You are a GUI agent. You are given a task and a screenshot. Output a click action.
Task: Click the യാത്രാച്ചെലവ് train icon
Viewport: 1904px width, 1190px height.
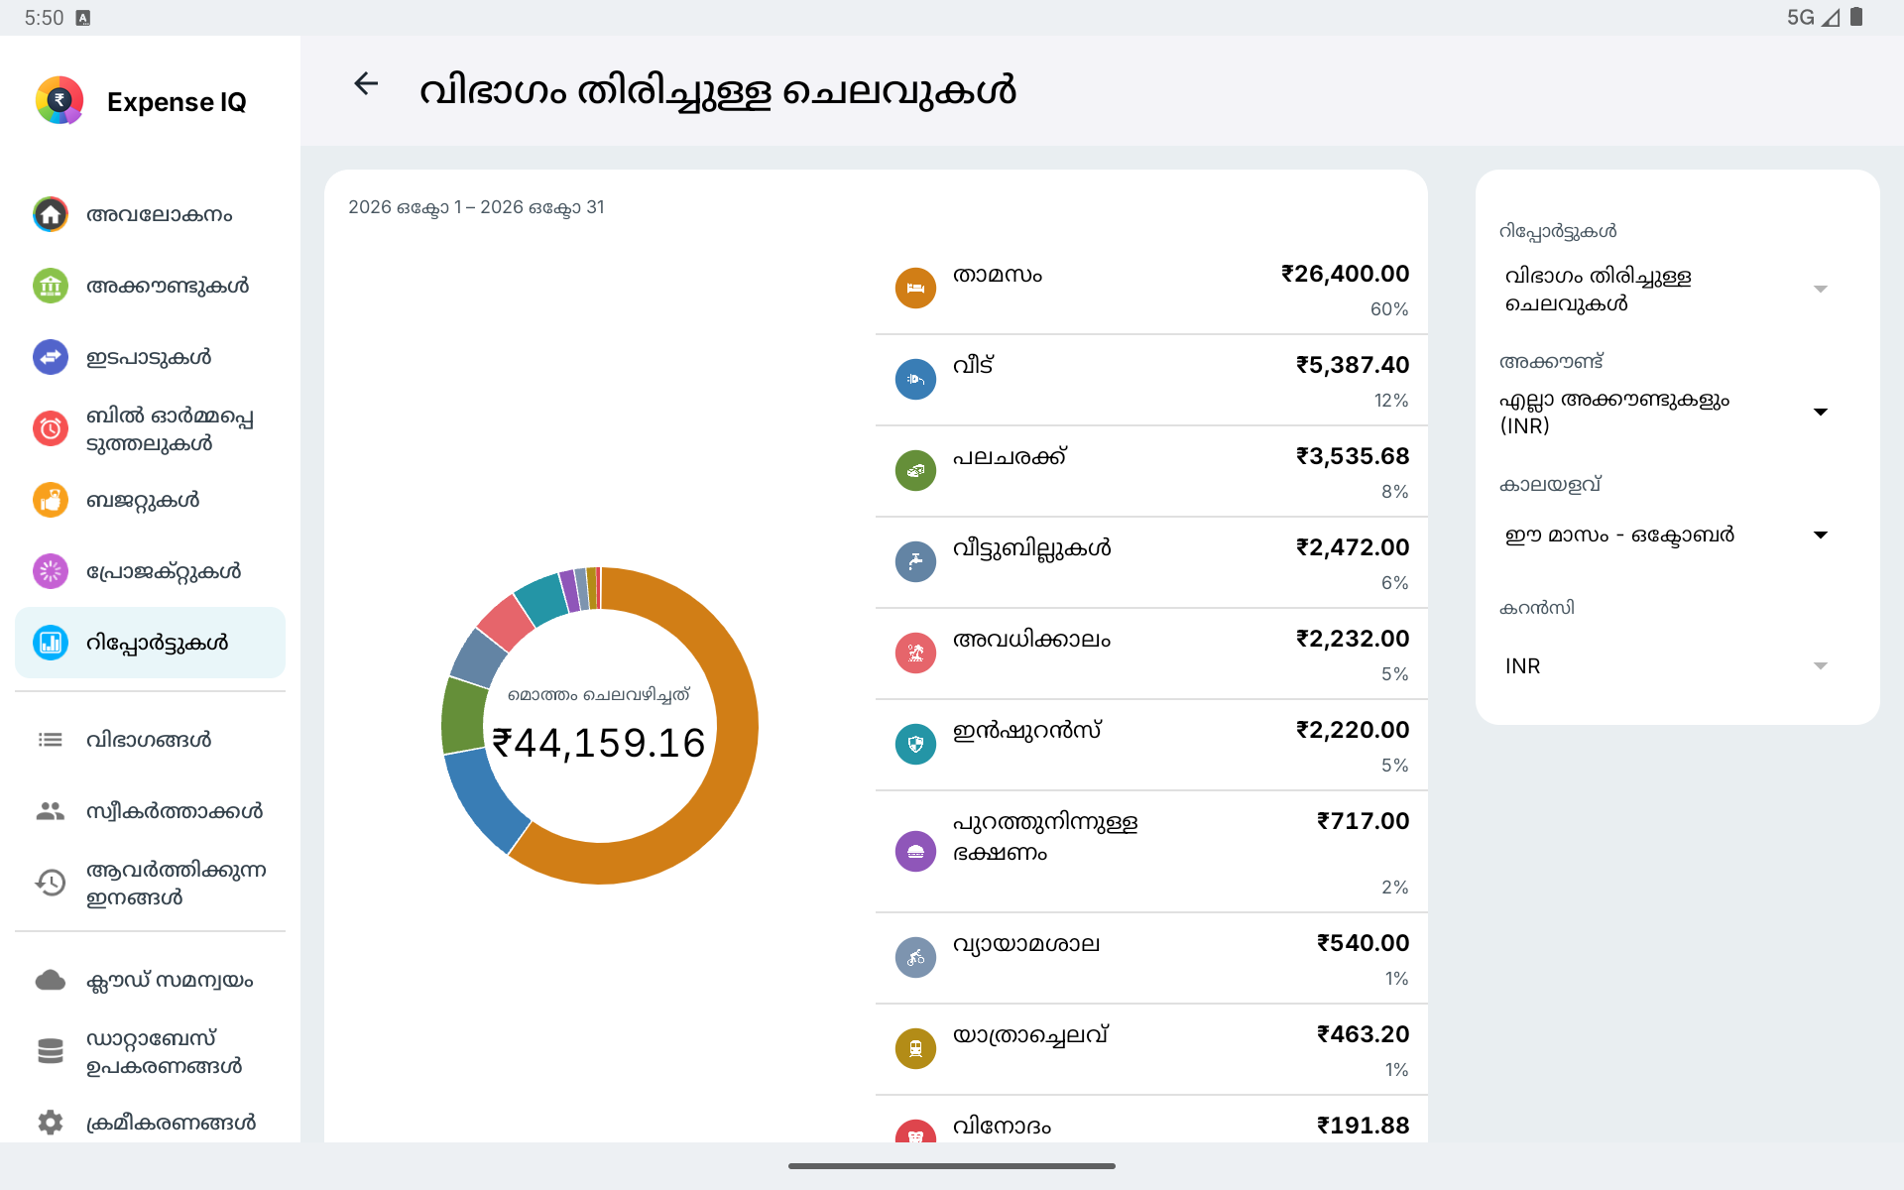point(915,1049)
